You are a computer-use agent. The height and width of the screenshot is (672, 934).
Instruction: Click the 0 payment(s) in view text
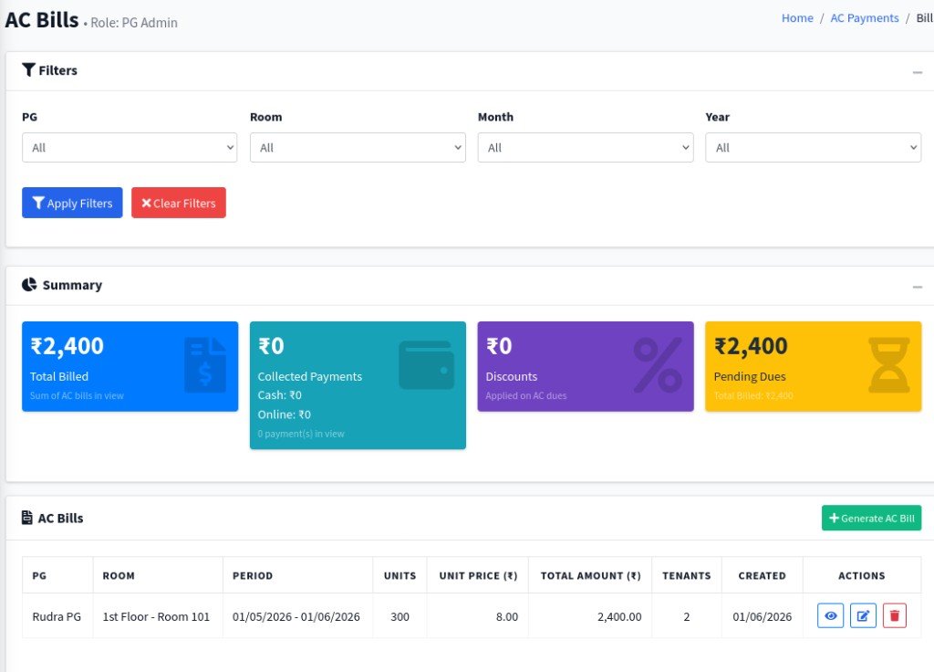[x=301, y=434]
